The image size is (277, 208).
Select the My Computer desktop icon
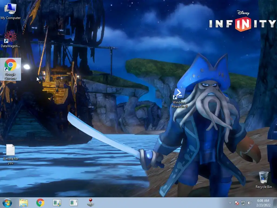(11, 11)
